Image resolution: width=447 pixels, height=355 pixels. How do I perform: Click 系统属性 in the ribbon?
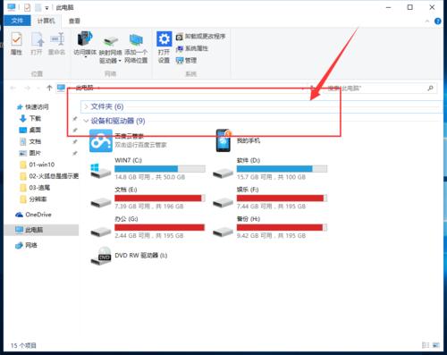[x=192, y=48]
